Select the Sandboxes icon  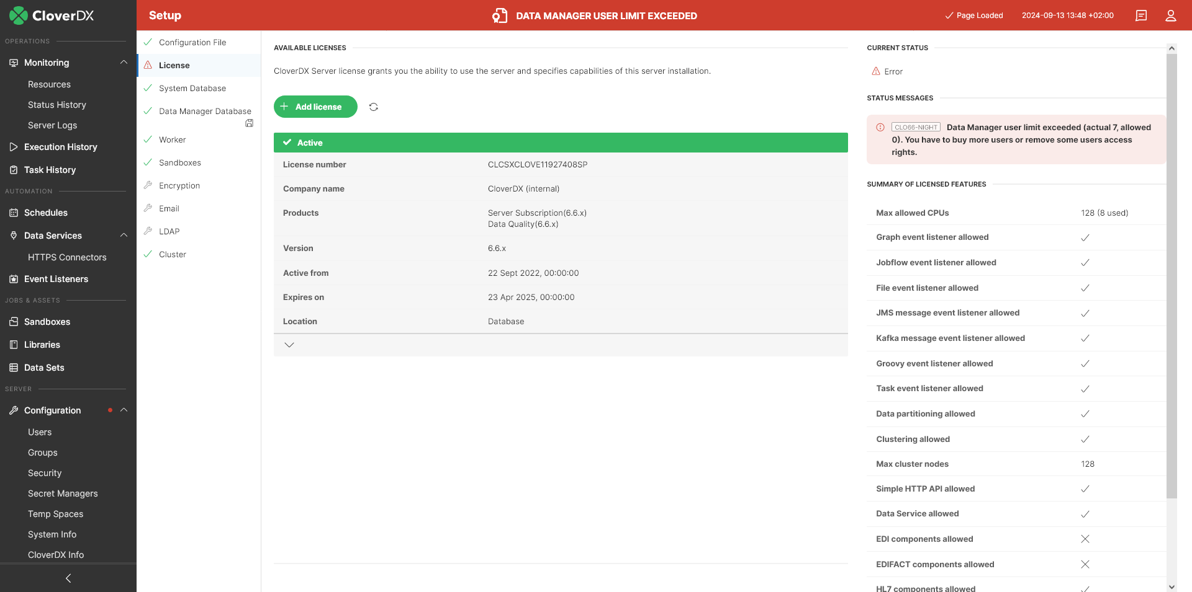point(13,321)
